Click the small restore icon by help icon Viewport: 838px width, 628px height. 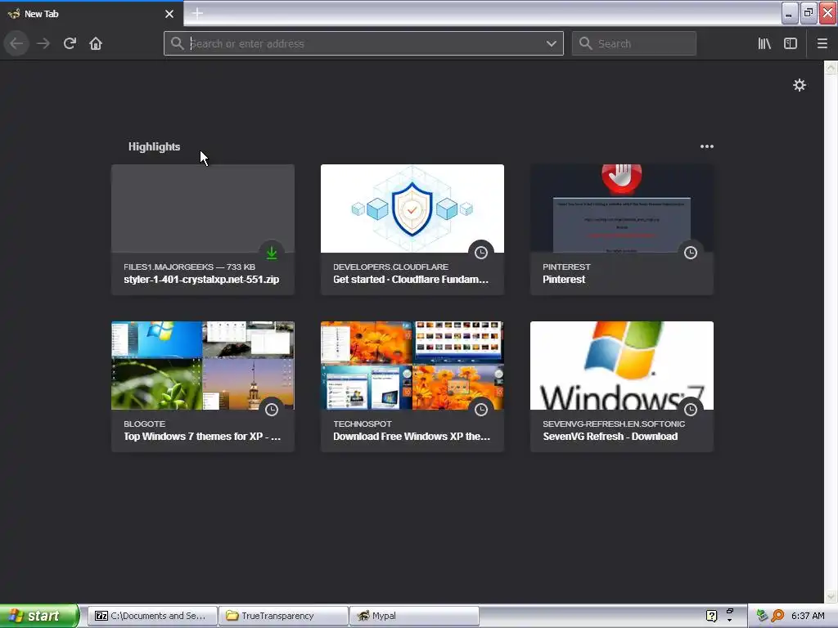(x=729, y=612)
